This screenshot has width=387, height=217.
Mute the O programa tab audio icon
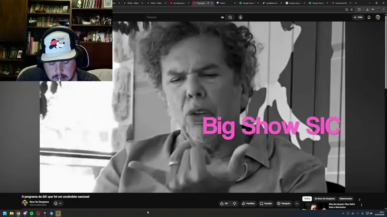(208, 3)
